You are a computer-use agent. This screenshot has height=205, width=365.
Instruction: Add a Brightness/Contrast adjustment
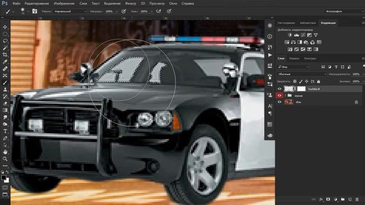(x=290, y=35)
